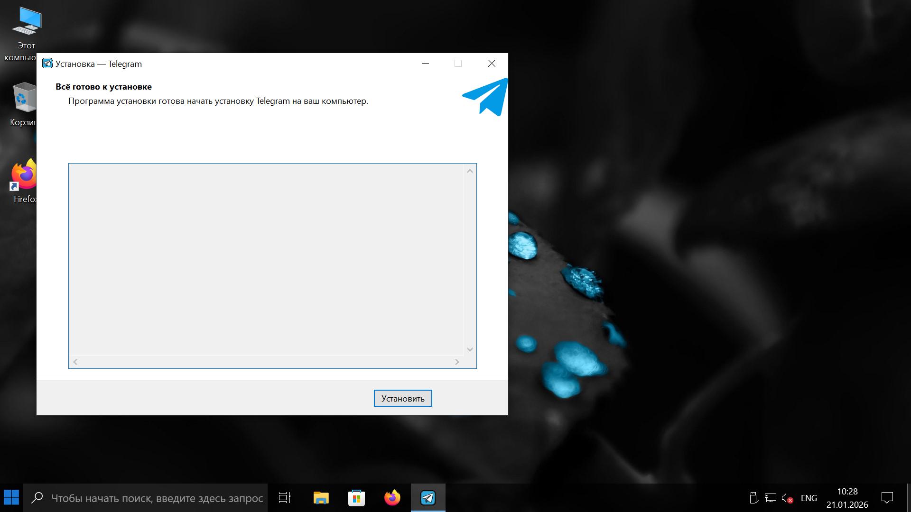Open the notification center icon
911x512 pixels.
tap(887, 498)
